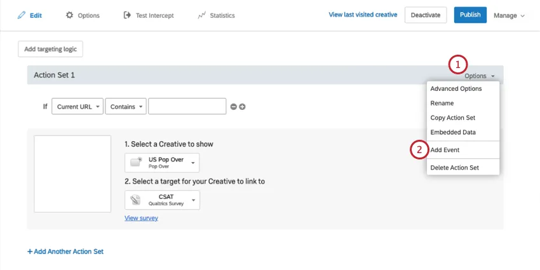Click the US Pop Over creative icon
This screenshot has width=540, height=270.
click(135, 163)
